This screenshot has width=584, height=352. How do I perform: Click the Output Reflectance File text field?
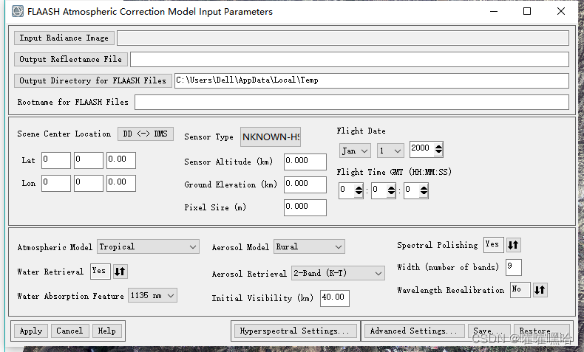(350, 60)
